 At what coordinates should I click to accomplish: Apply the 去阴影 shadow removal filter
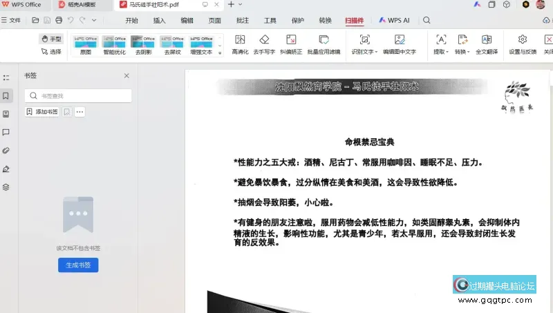(x=143, y=45)
